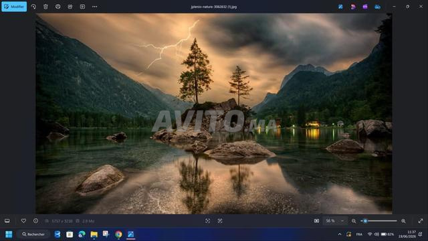Image resolution: width=428 pixels, height=241 pixels.
Task: Print the image with printer icon
Action: (58, 7)
